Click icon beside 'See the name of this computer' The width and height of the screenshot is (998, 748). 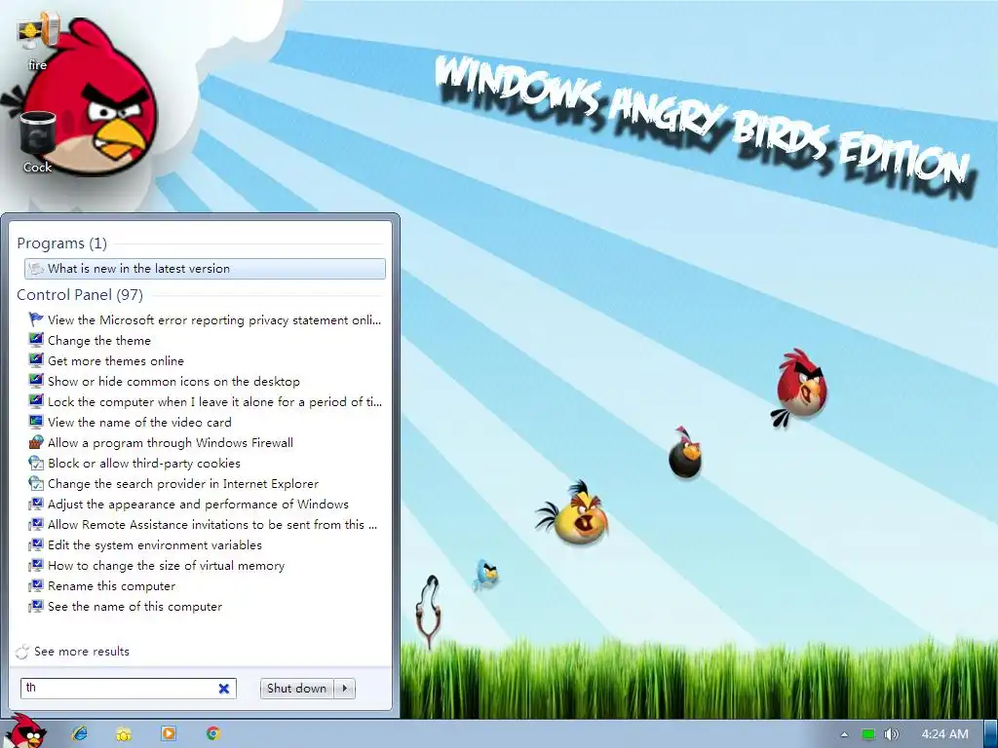(x=36, y=606)
